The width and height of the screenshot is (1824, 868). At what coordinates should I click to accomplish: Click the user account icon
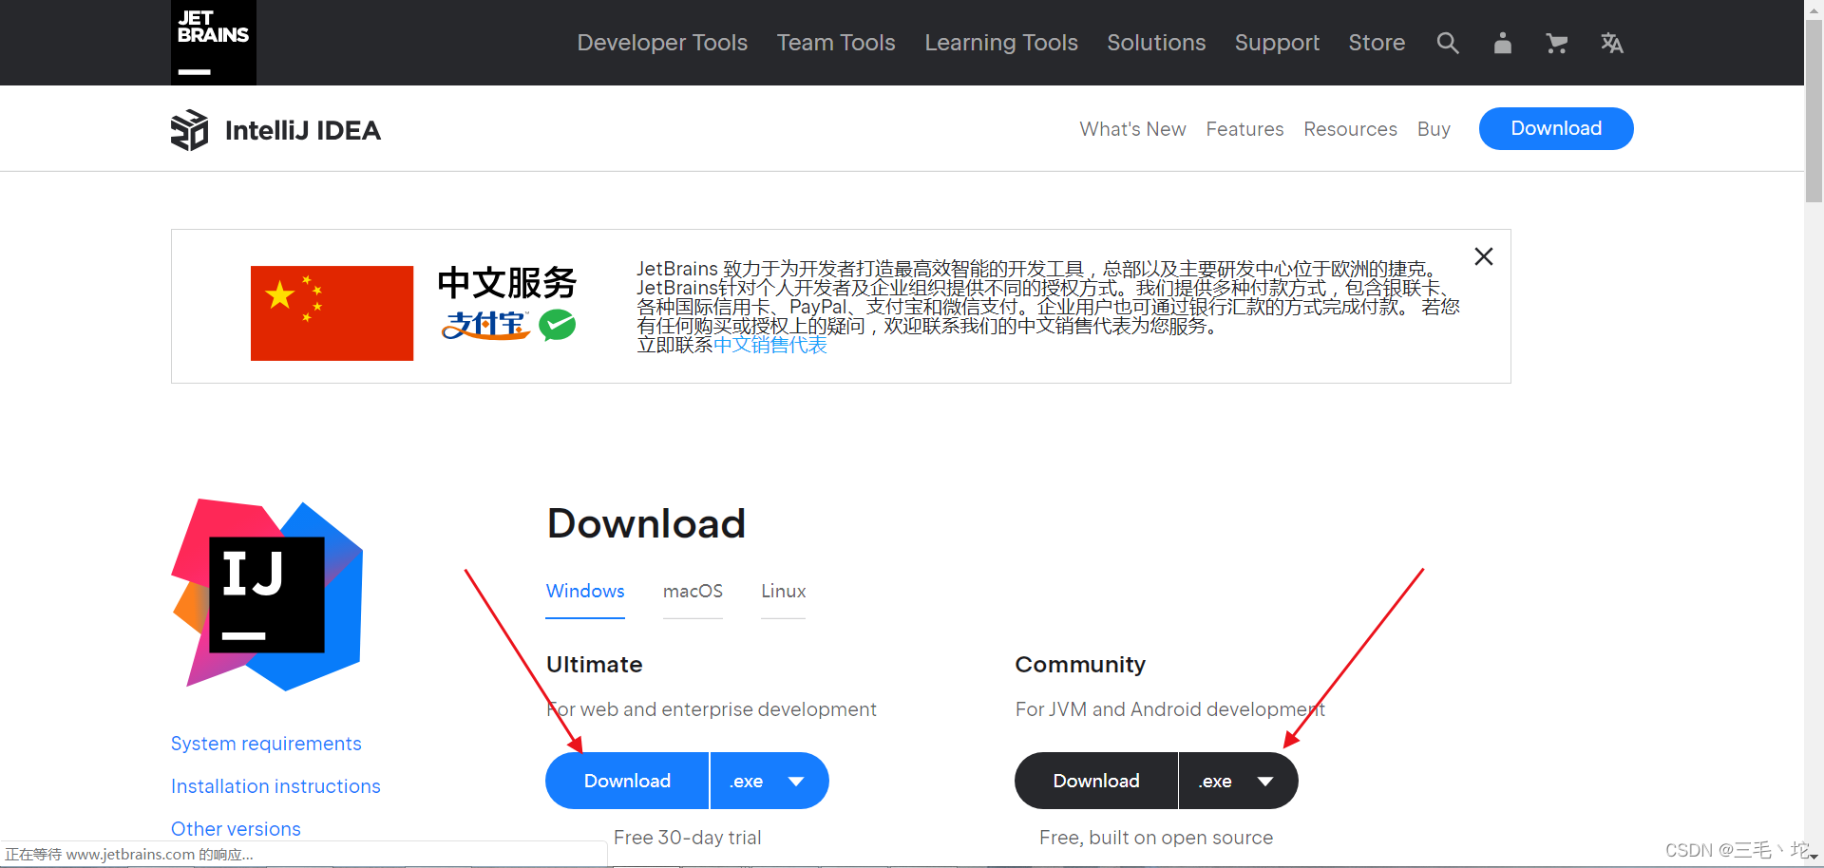tap(1501, 43)
